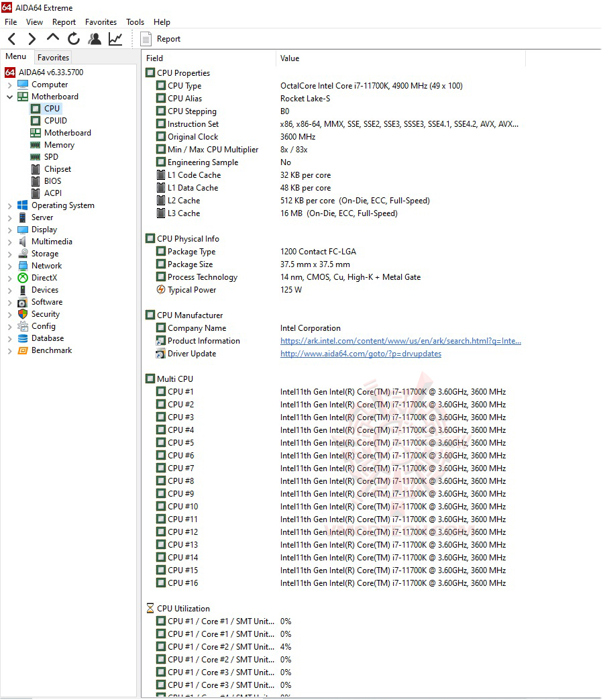The image size is (603, 700).
Task: Click the Computer monitor icon in tree
Action: pyautogui.click(x=23, y=85)
